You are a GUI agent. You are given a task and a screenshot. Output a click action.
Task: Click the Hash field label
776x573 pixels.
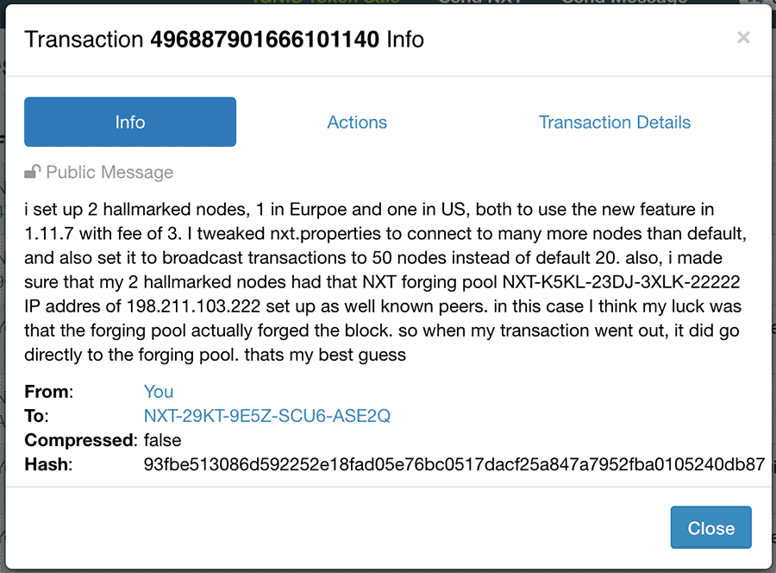point(48,464)
